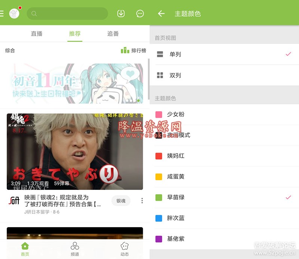Click the feed scrollbar handle
This screenshot has width=299, height=259.
(x=148, y=79)
